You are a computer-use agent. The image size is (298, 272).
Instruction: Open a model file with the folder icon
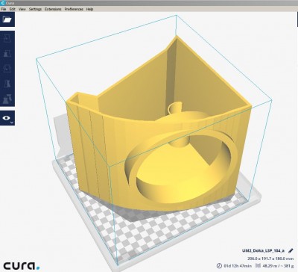(7, 19)
